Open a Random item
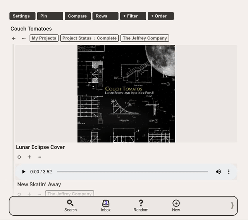The width and height of the screenshot is (248, 220). click(x=141, y=206)
